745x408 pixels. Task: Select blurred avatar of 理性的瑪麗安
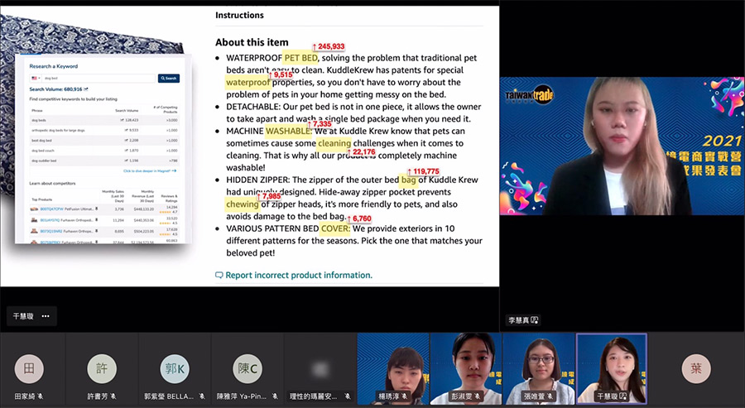pyautogui.click(x=320, y=368)
